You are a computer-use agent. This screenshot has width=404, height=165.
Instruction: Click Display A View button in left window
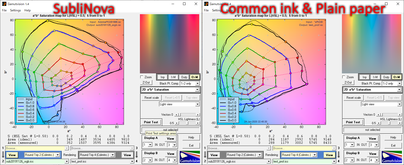[x=171, y=139]
